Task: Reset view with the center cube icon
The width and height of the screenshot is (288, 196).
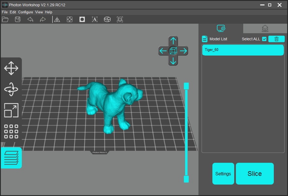Action: tap(173, 51)
